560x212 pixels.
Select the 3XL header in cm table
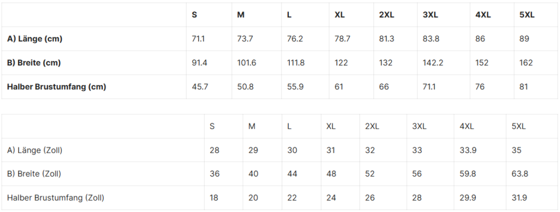coord(430,15)
